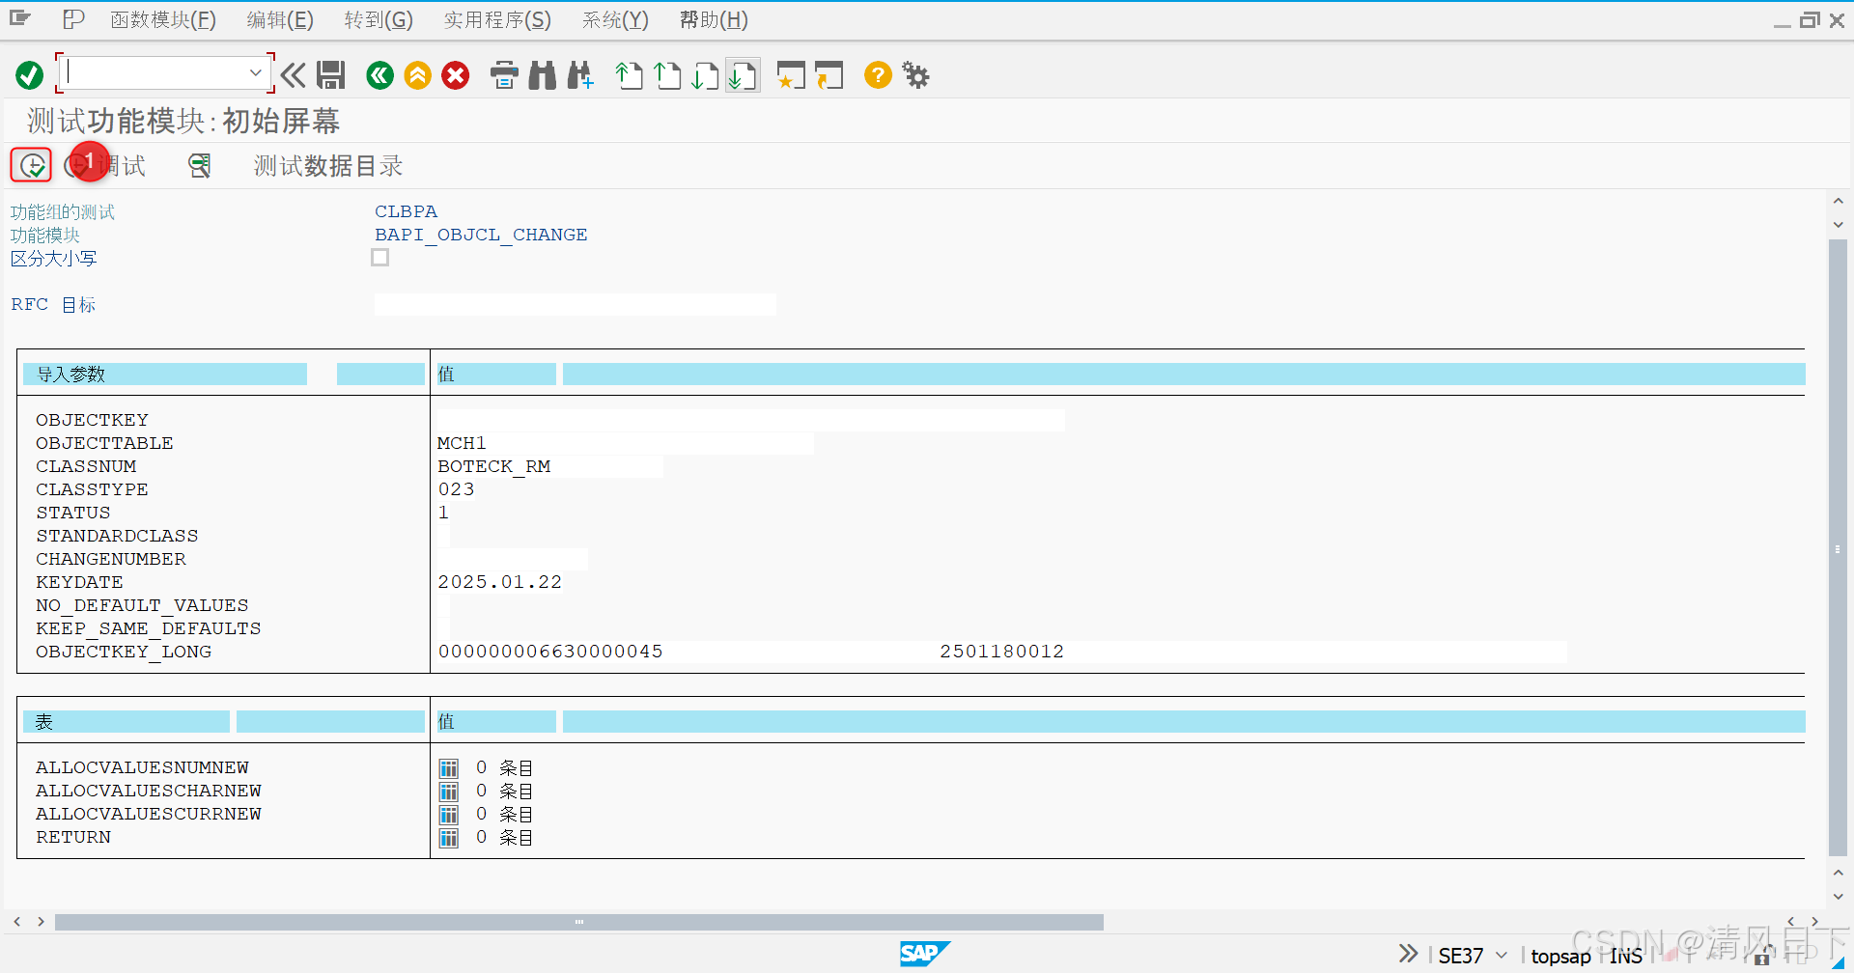The width and height of the screenshot is (1854, 973).
Task: Click the yellow Help question mark icon
Action: coord(878,75)
